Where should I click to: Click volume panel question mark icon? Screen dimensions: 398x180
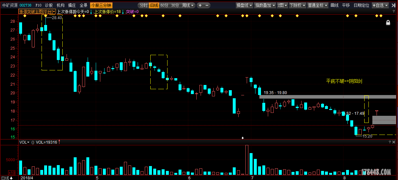click(390, 142)
